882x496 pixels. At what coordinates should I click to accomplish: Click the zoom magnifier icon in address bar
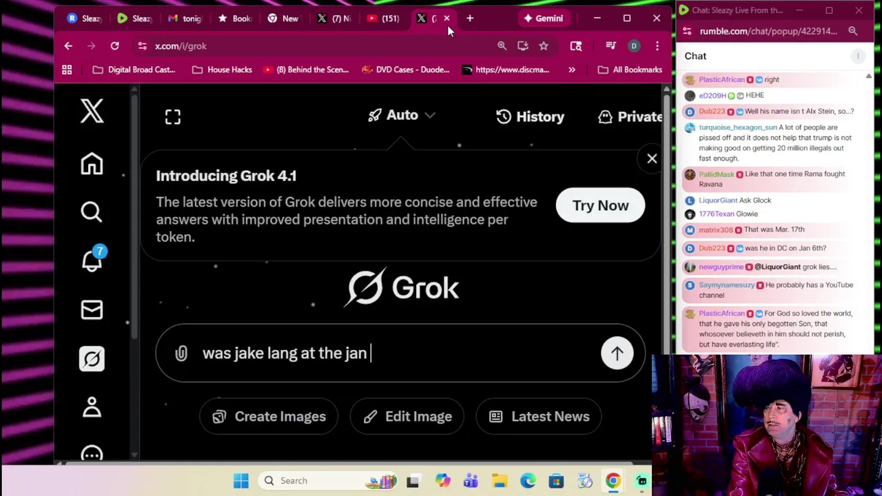502,45
